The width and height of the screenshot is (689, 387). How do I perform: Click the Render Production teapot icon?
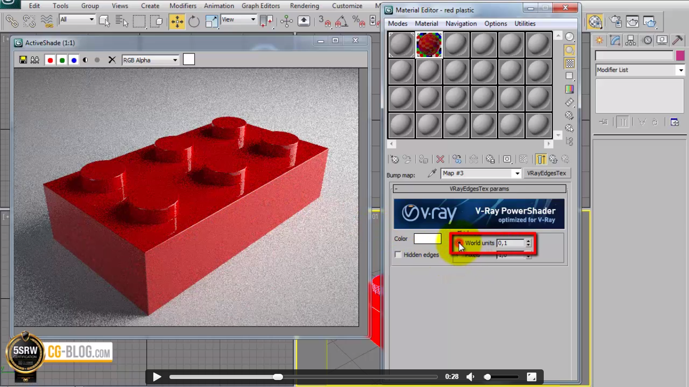(650, 21)
